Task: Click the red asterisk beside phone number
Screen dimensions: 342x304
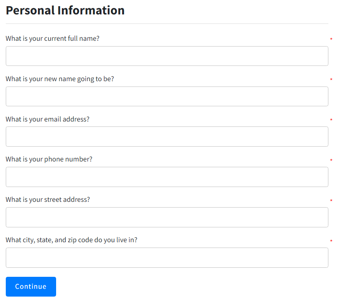Action: pyautogui.click(x=331, y=160)
